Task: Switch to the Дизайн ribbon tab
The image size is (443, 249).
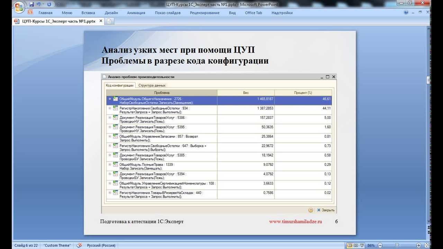Action: point(111,13)
